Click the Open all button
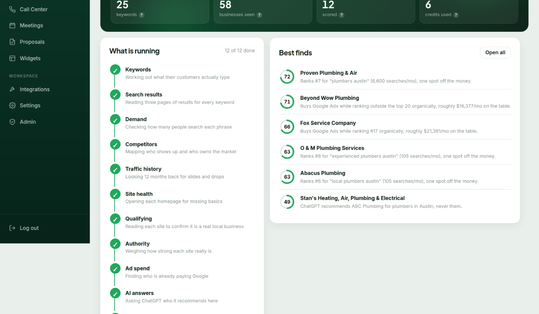The height and width of the screenshot is (314, 539). (495, 52)
